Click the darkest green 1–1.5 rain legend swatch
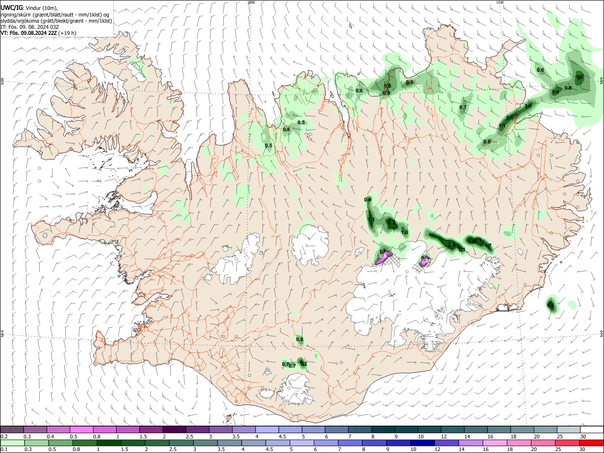This screenshot has height=453, width=604. pos(109,443)
